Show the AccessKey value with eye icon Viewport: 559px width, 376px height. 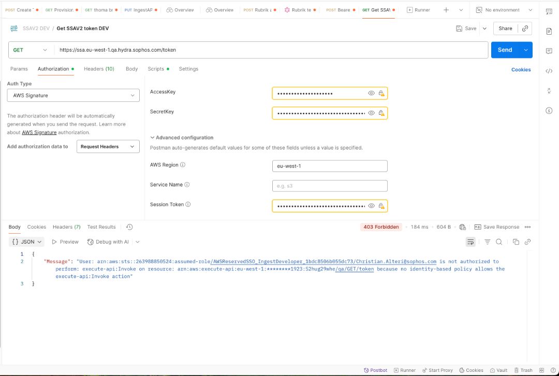point(371,93)
